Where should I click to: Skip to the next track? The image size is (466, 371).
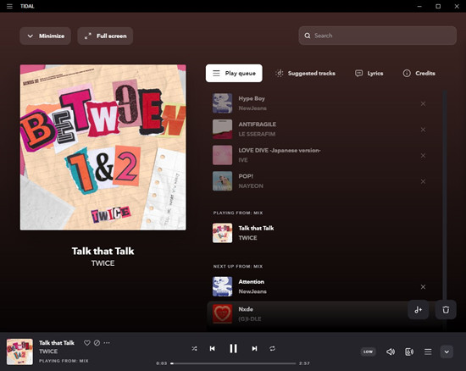tap(254, 348)
